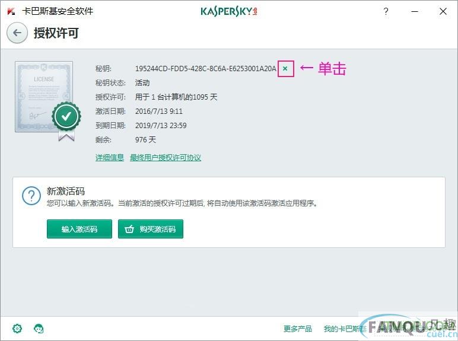The width and height of the screenshot is (458, 341).
Task: Go back using the arrow beside 授权许可
Action: 17,33
